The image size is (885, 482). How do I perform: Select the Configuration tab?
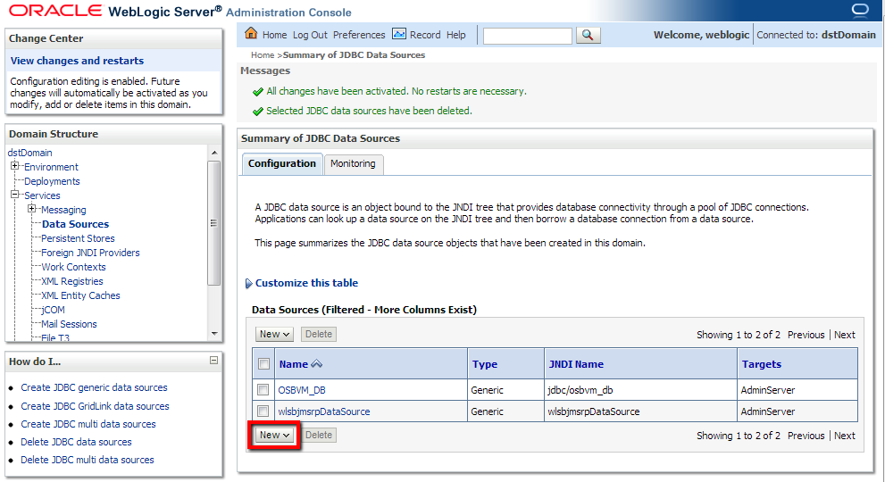click(282, 163)
